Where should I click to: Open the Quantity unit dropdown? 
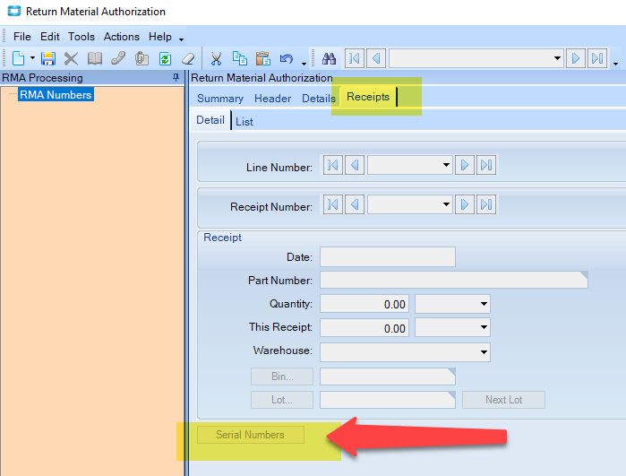[x=484, y=304]
